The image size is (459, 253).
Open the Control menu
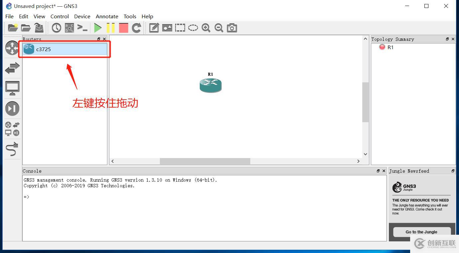59,16
